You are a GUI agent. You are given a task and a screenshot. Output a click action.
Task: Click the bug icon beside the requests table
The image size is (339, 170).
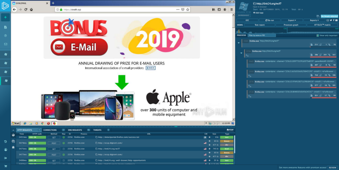point(13,147)
